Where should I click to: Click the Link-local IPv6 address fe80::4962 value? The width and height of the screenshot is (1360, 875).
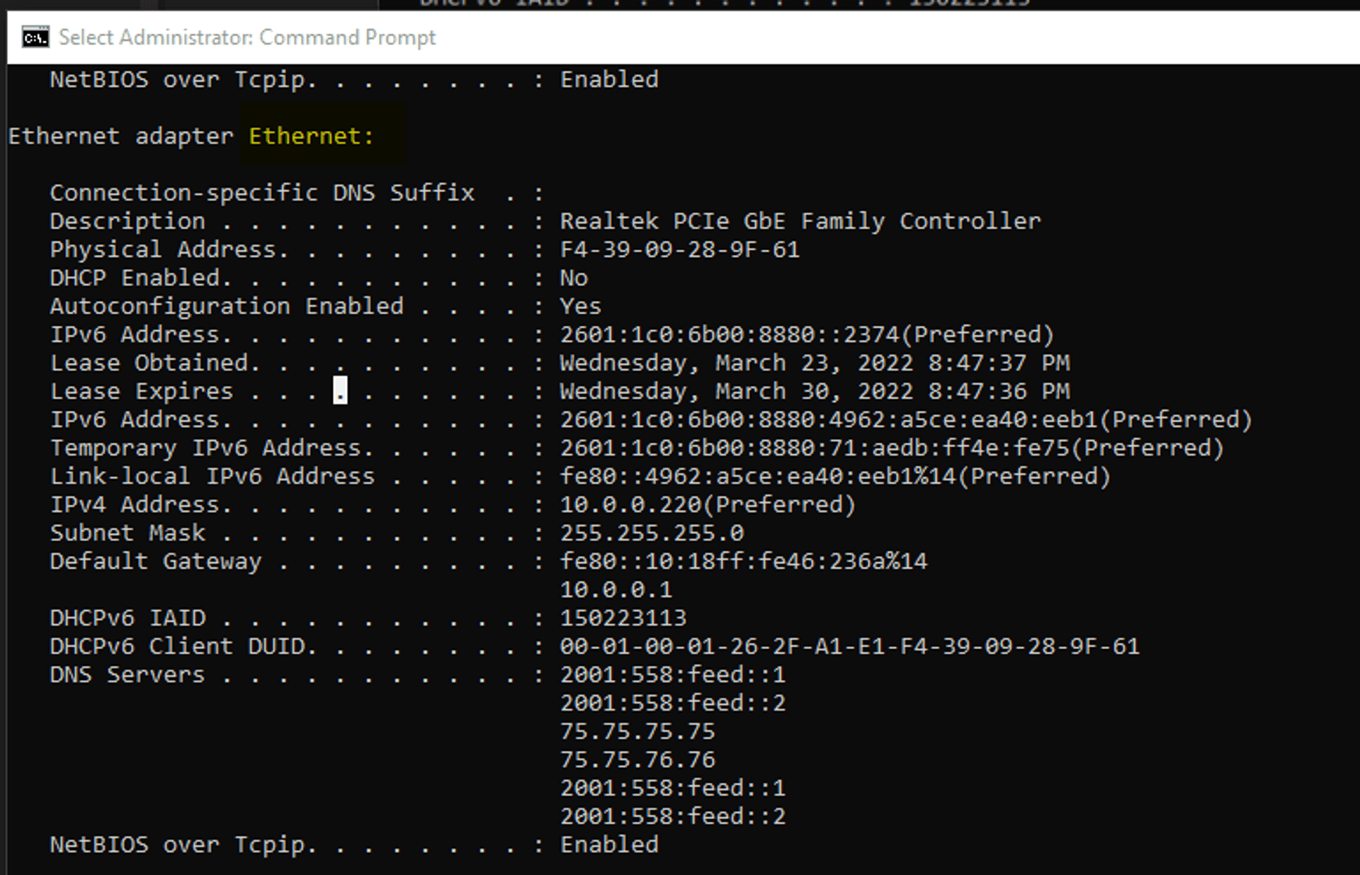click(x=834, y=476)
